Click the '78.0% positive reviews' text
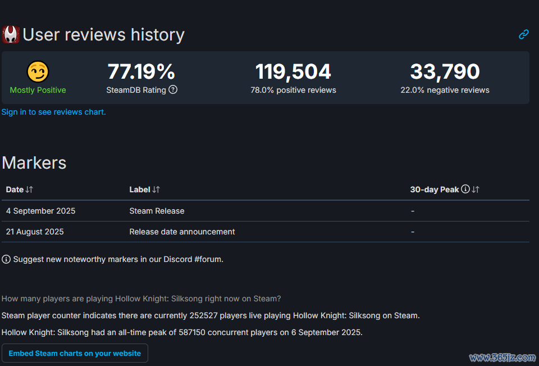Screen dimensions: 539x366 (293, 90)
